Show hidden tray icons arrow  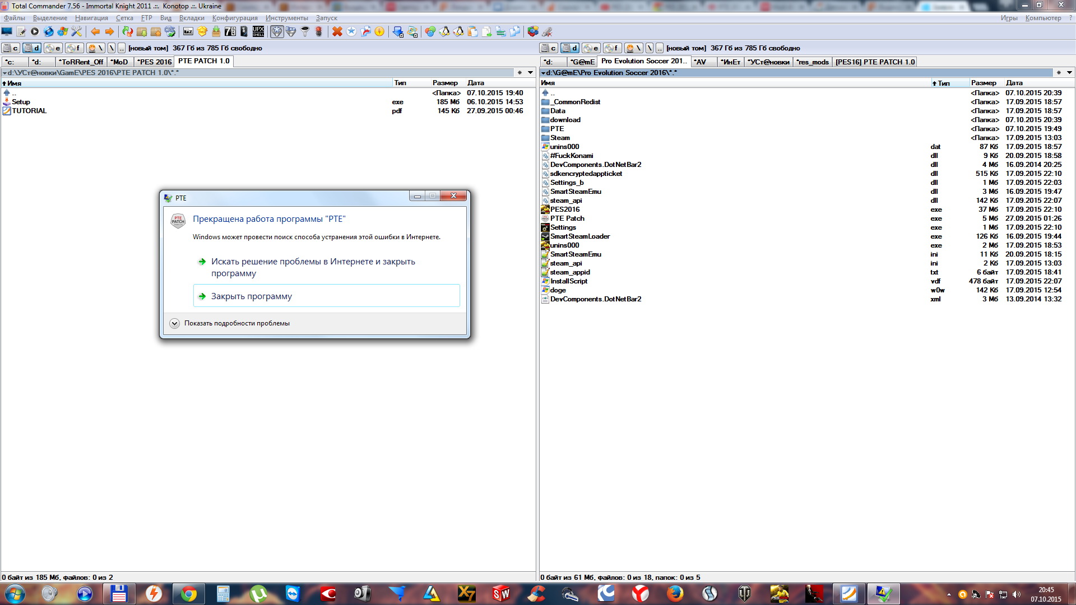pyautogui.click(x=949, y=594)
